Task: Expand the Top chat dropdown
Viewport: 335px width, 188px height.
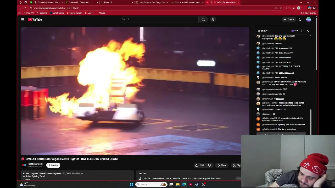Action: point(262,31)
